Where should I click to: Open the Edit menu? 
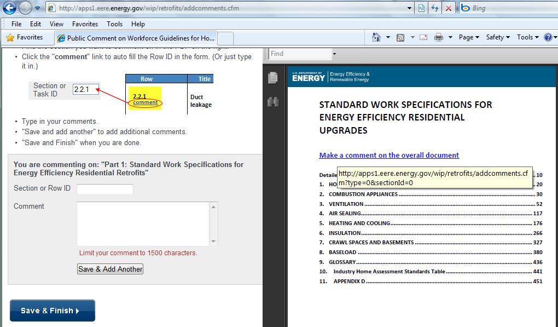point(36,24)
